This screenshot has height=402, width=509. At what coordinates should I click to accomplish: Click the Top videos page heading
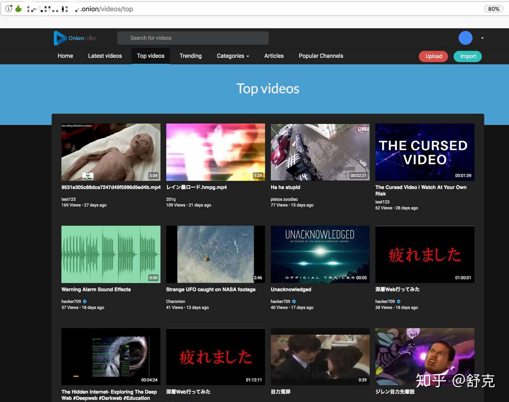(x=268, y=89)
